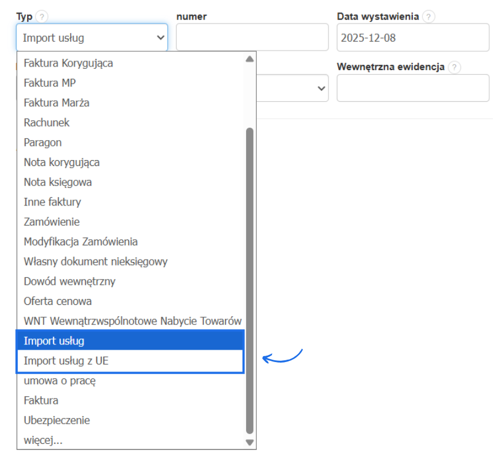Viewport: 497px width, 458px height.
Task: Choose WNT Wewnątrzwspólnotowe Nabycie Towarów
Action: [132, 321]
